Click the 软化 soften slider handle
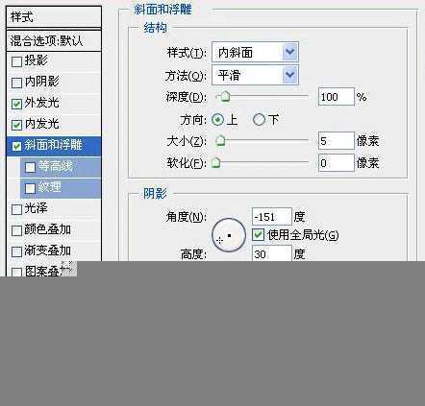The width and height of the screenshot is (425, 406). tap(216, 163)
